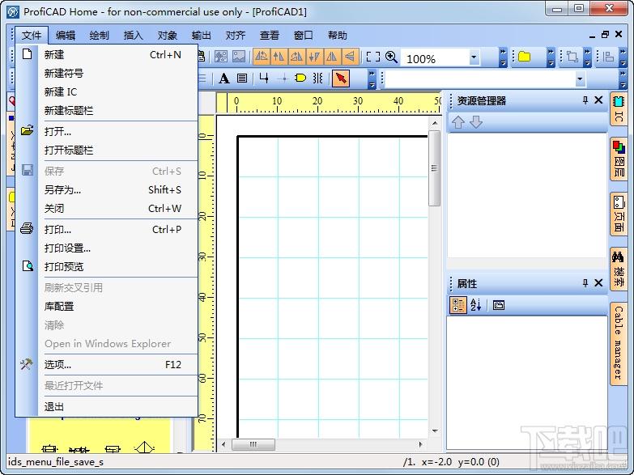Image resolution: width=634 pixels, height=475 pixels.
Task: Choose 打印... menu entry
Action: (107, 229)
